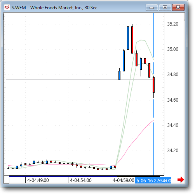195x194 pixels.
Task: Click the chart application icon in title bar
Action: (x=7, y=7)
